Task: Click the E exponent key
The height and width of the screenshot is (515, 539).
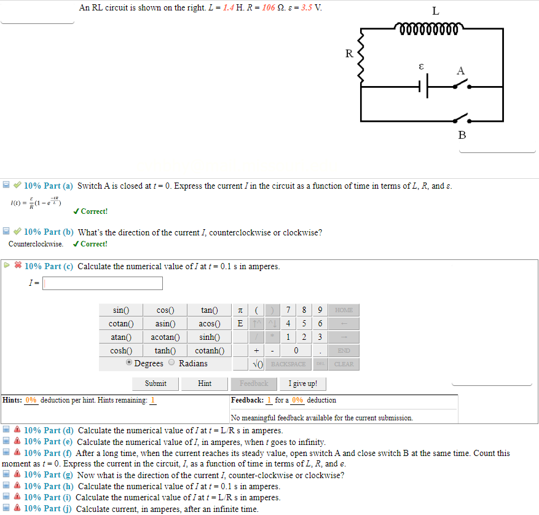Action: pyautogui.click(x=240, y=323)
